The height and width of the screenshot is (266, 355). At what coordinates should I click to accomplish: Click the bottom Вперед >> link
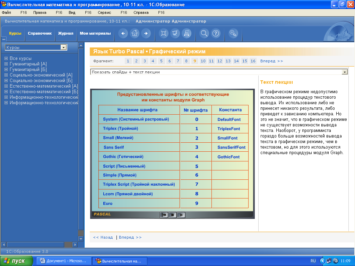[x=130, y=237]
